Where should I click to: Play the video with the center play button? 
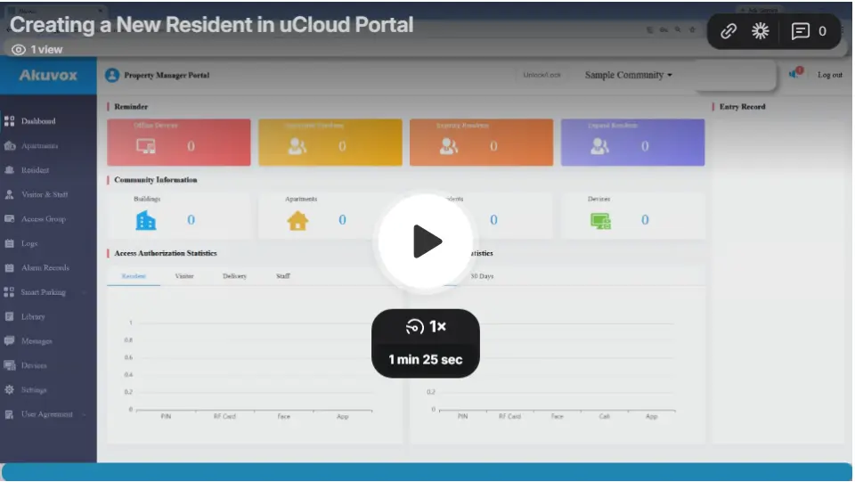[x=426, y=241]
